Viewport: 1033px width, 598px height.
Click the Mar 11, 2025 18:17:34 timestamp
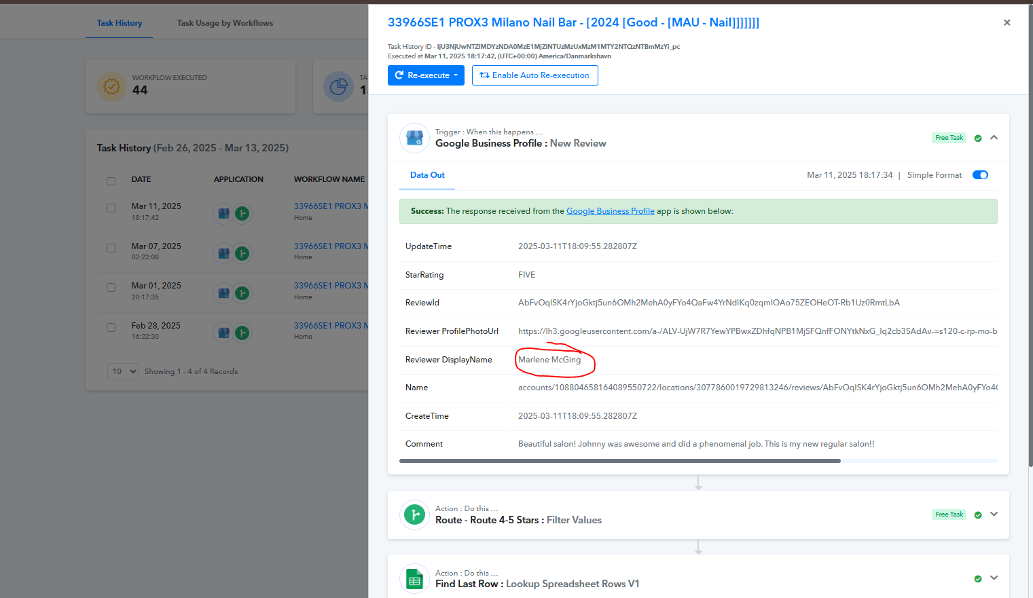pyautogui.click(x=850, y=175)
